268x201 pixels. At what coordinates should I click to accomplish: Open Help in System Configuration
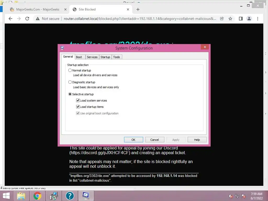click(197, 140)
